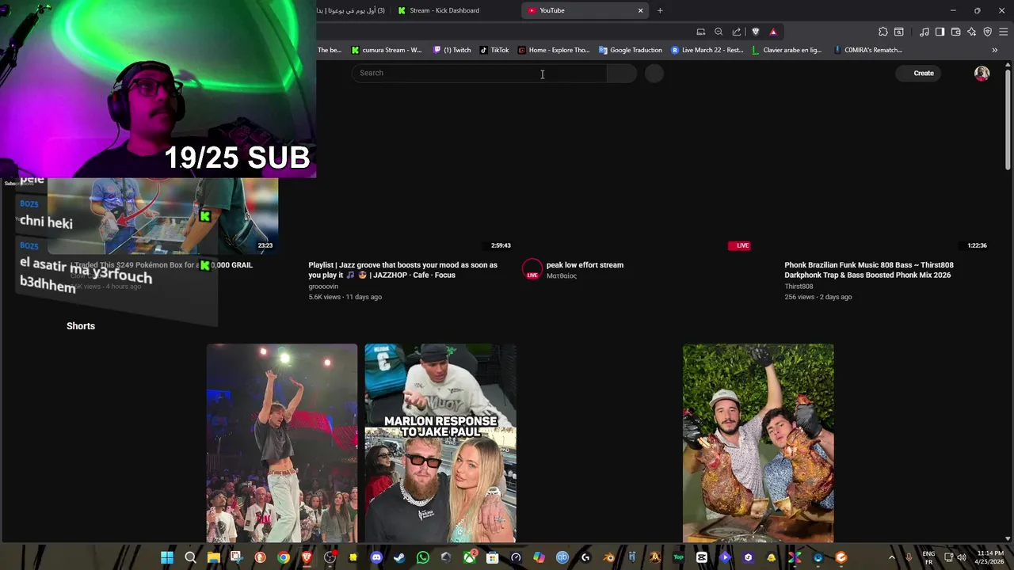Screen dimensions: 1014x570
Task: Click the YouTube search input field
Action: coord(479,73)
